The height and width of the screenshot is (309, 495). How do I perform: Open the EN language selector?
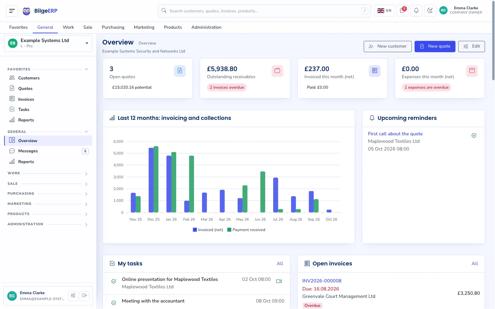tap(384, 11)
